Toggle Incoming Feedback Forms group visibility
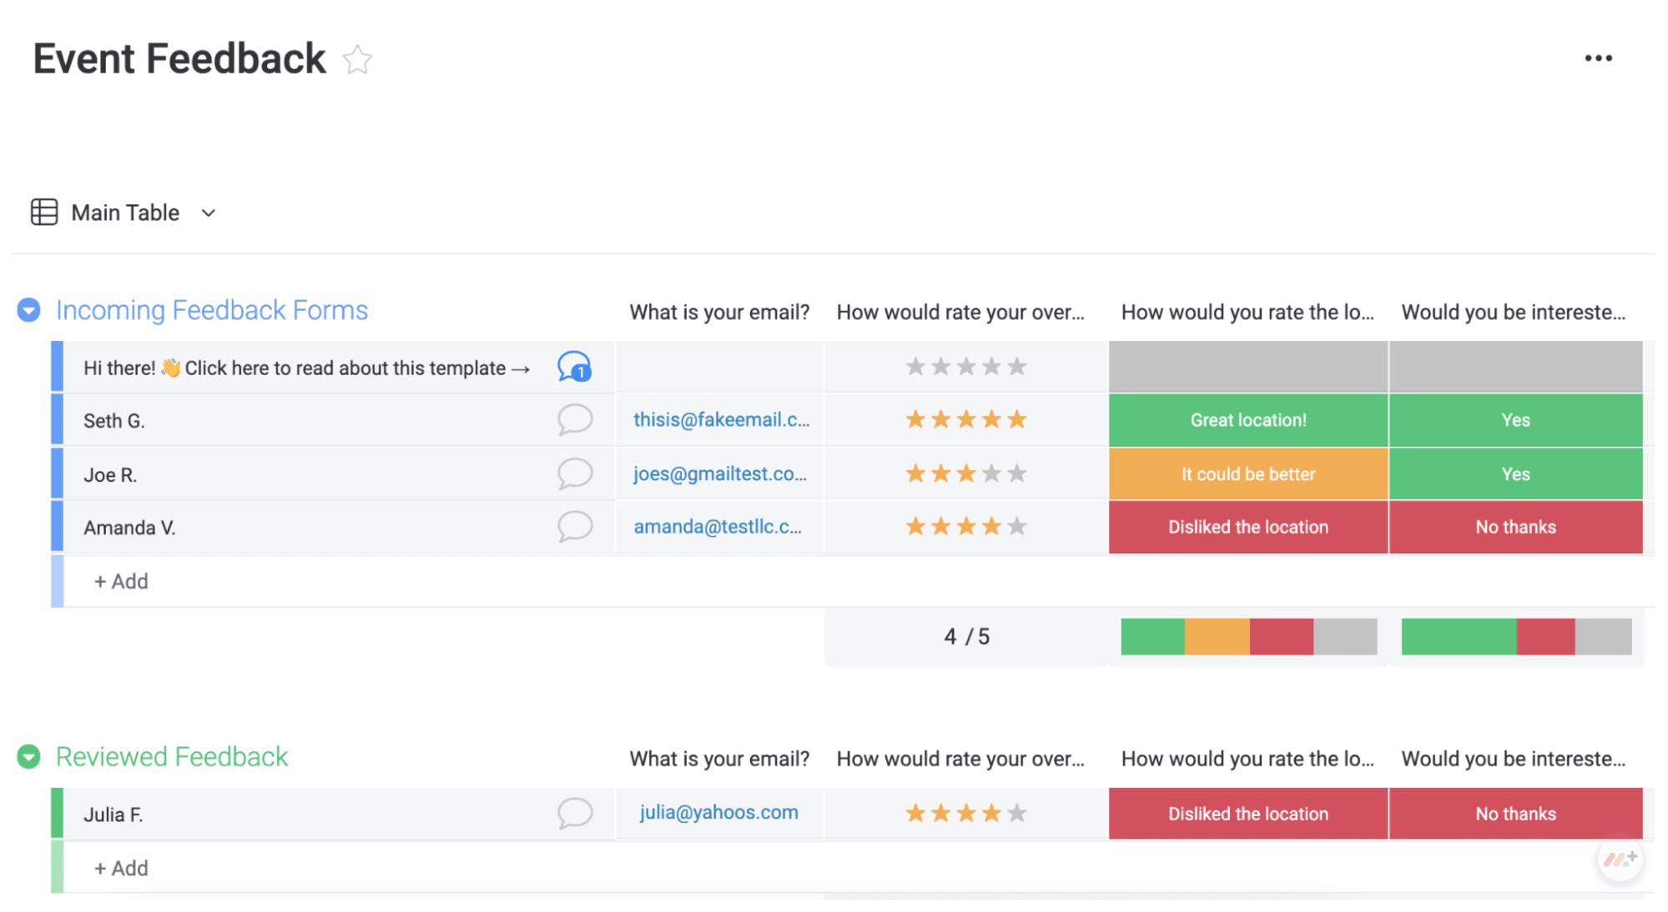The width and height of the screenshot is (1668, 912). pos(30,309)
